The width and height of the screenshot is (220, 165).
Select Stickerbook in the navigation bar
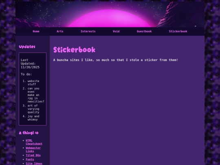pyautogui.click(x=178, y=31)
